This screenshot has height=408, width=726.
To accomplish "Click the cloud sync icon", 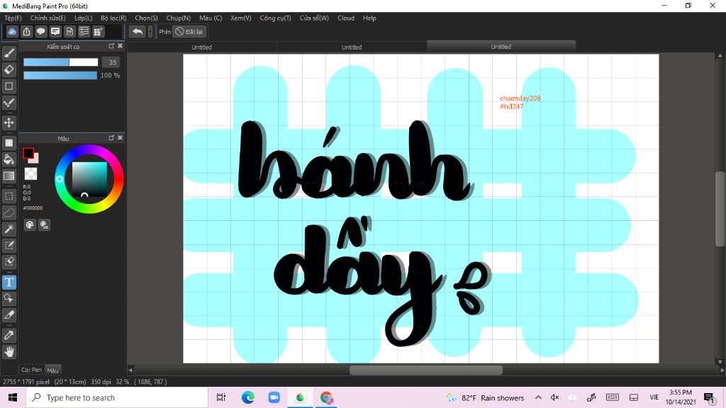I will click(x=12, y=31).
